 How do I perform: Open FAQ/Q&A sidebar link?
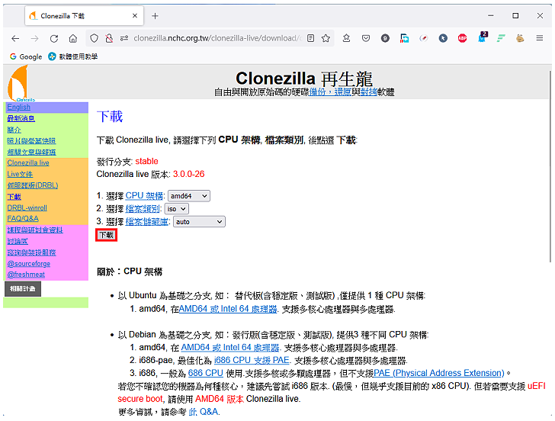(x=23, y=218)
